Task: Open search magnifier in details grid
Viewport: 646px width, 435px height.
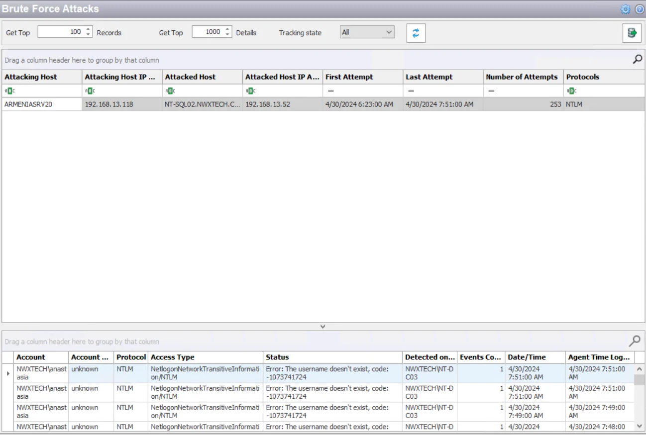Action: [635, 341]
